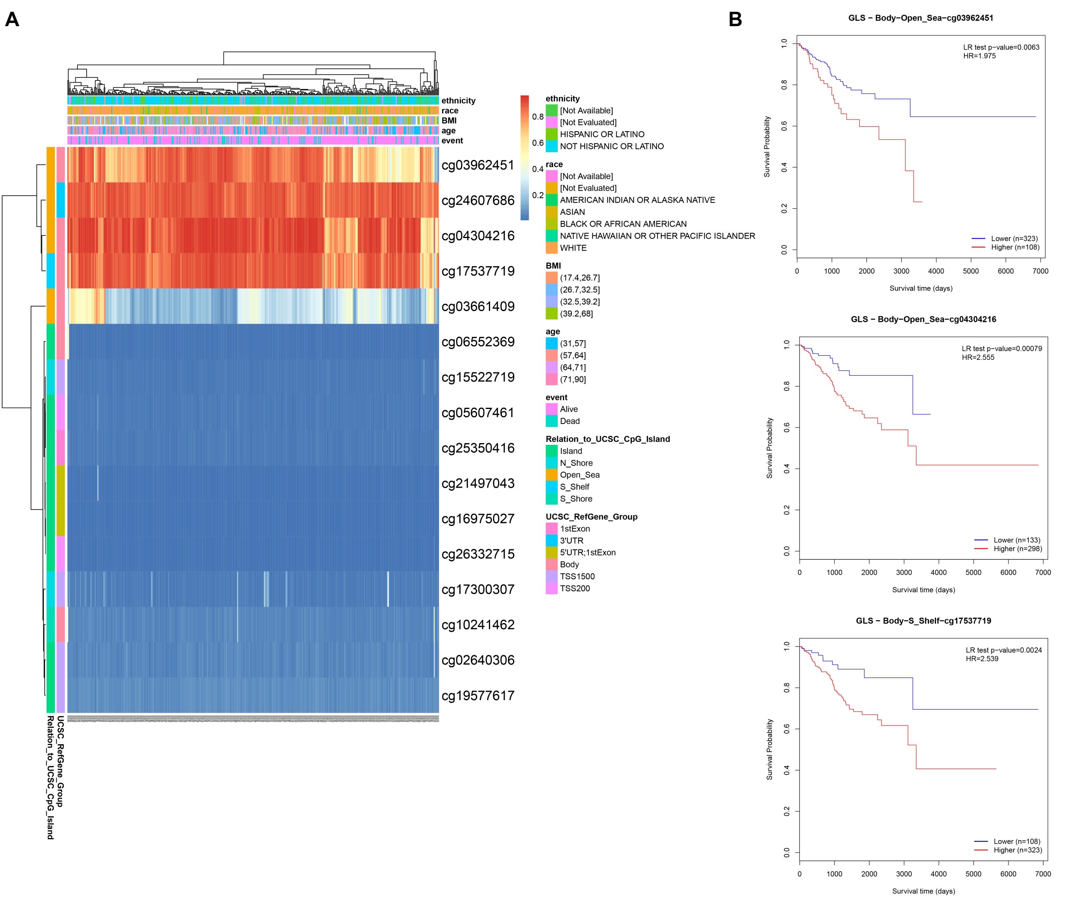
Task: Select the cg19577617 row label
Action: pos(477,696)
